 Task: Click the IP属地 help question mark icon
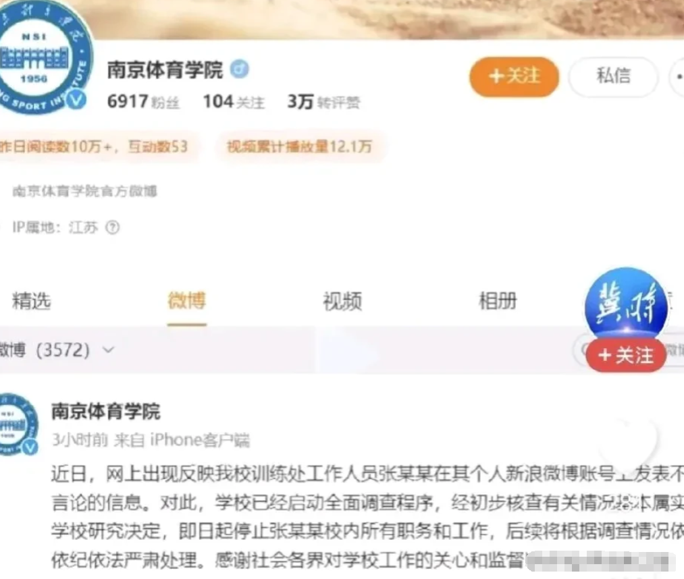(113, 227)
